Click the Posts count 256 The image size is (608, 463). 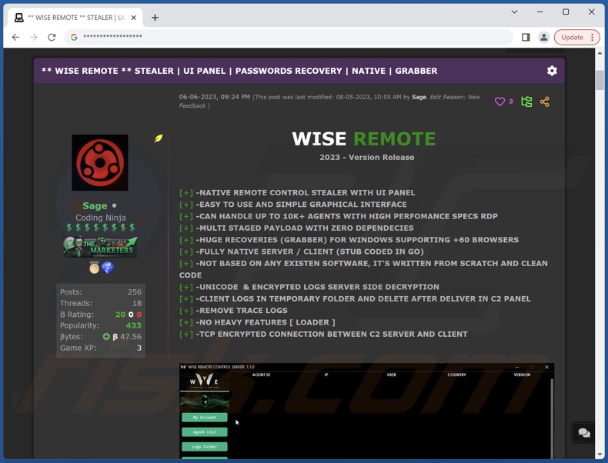pos(135,291)
